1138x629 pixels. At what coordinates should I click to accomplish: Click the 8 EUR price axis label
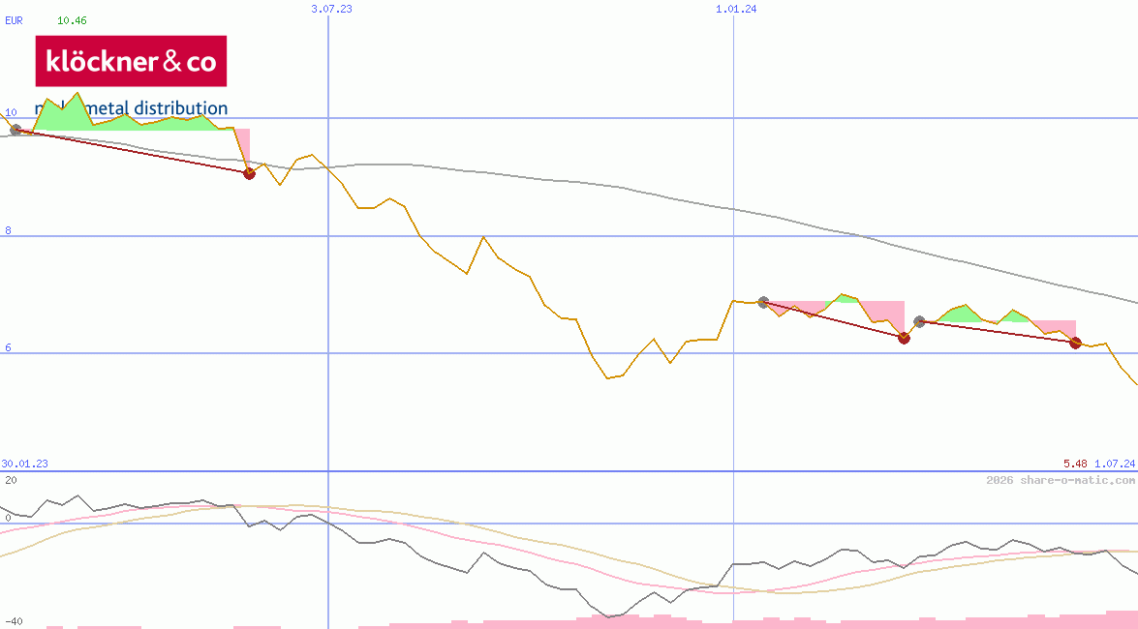9,230
